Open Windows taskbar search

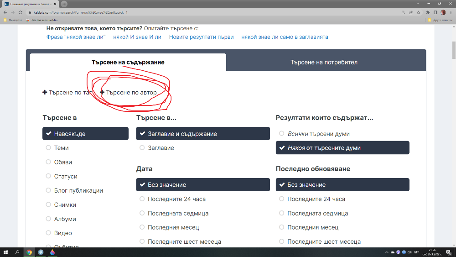(17, 252)
